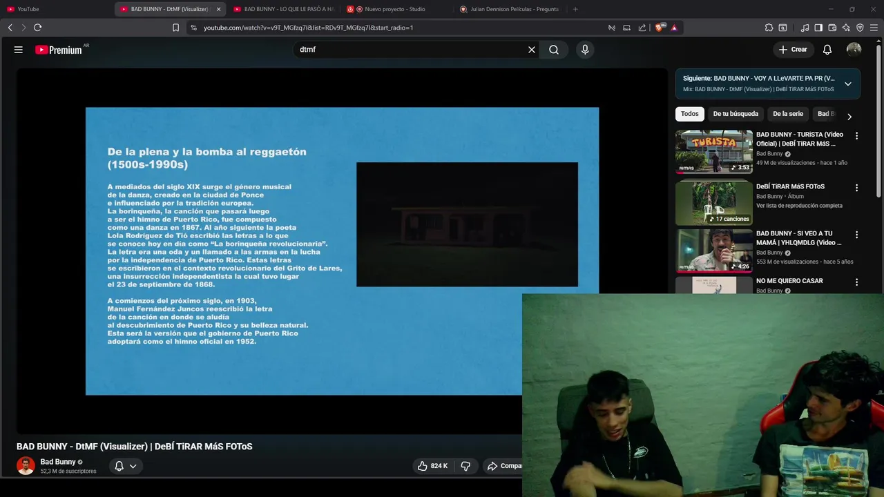Click the crossed-out icon in address bar

tap(612, 28)
